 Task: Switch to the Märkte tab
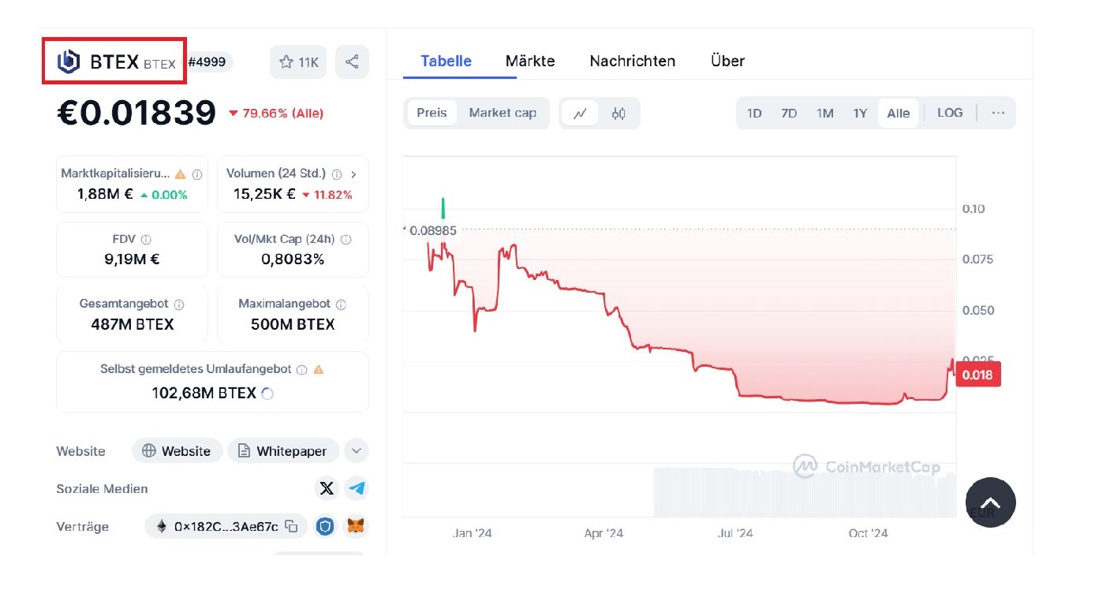[x=530, y=61]
